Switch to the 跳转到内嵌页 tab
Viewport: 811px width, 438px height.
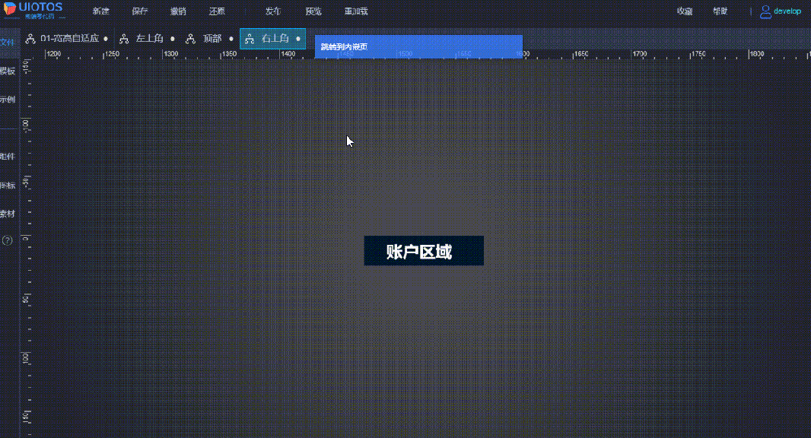[344, 46]
